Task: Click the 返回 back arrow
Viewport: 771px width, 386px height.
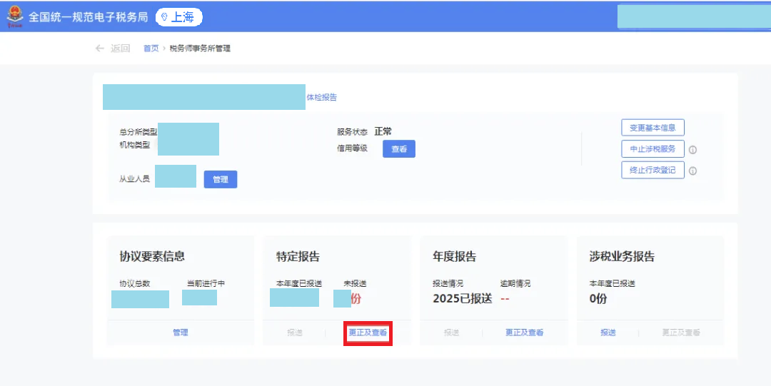Action: pos(100,49)
